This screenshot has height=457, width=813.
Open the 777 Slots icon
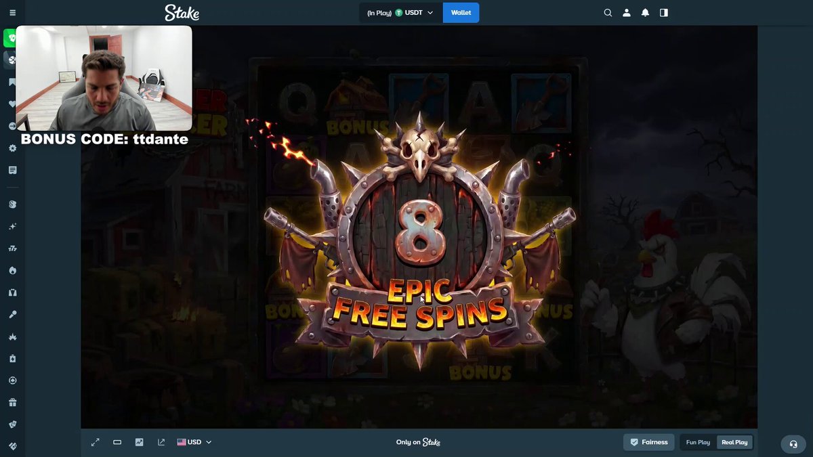12,248
